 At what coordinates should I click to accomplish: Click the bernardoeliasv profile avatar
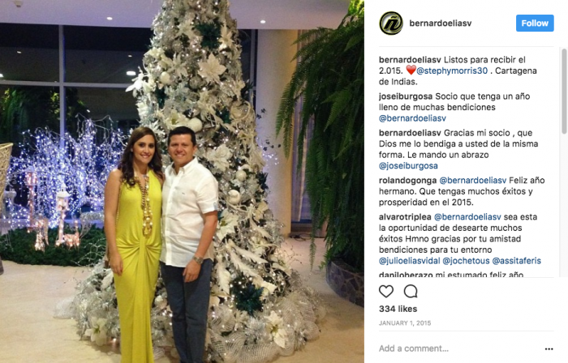pyautogui.click(x=391, y=23)
